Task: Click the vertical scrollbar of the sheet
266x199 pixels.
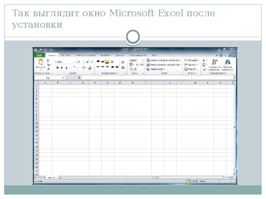Action: tap(234, 129)
